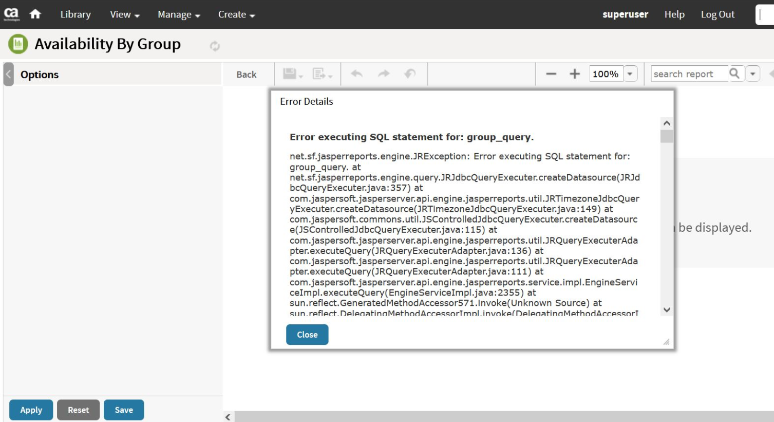Zoom out with the minus icon

[x=551, y=74]
